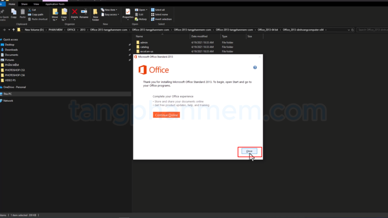This screenshot has width=388, height=218.
Task: Unpin Downloads using its pin icon
Action: pos(130,50)
